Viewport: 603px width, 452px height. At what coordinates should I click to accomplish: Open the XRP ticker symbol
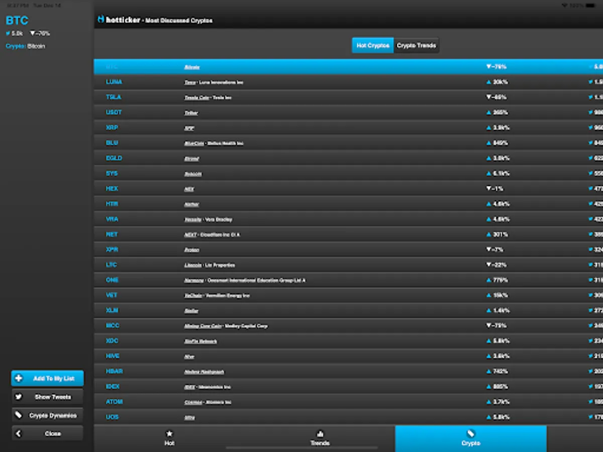(112, 128)
